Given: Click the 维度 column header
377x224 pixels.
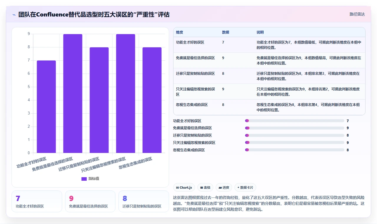Looking at the screenshot, I should coord(179,32).
